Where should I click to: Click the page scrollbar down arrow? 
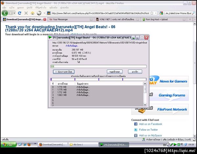(195, 136)
